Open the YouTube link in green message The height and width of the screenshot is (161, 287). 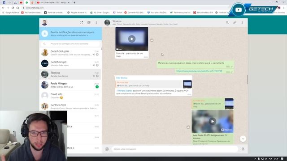click(x=199, y=71)
